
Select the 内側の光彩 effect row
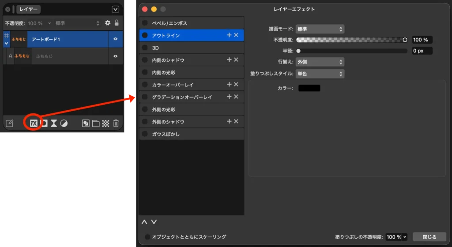pyautogui.click(x=192, y=72)
